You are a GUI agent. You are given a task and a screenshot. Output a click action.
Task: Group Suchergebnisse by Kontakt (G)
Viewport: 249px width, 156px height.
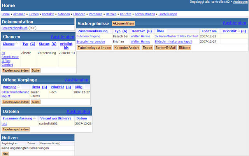point(149,31)
